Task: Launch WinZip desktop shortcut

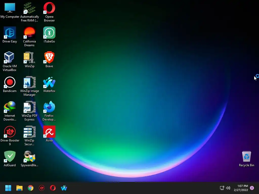Action: 29,60
